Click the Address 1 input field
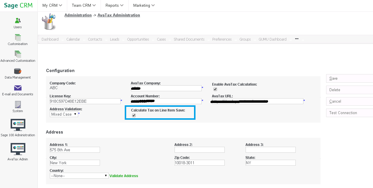This screenshot has height=188, width=373. [x=75, y=150]
